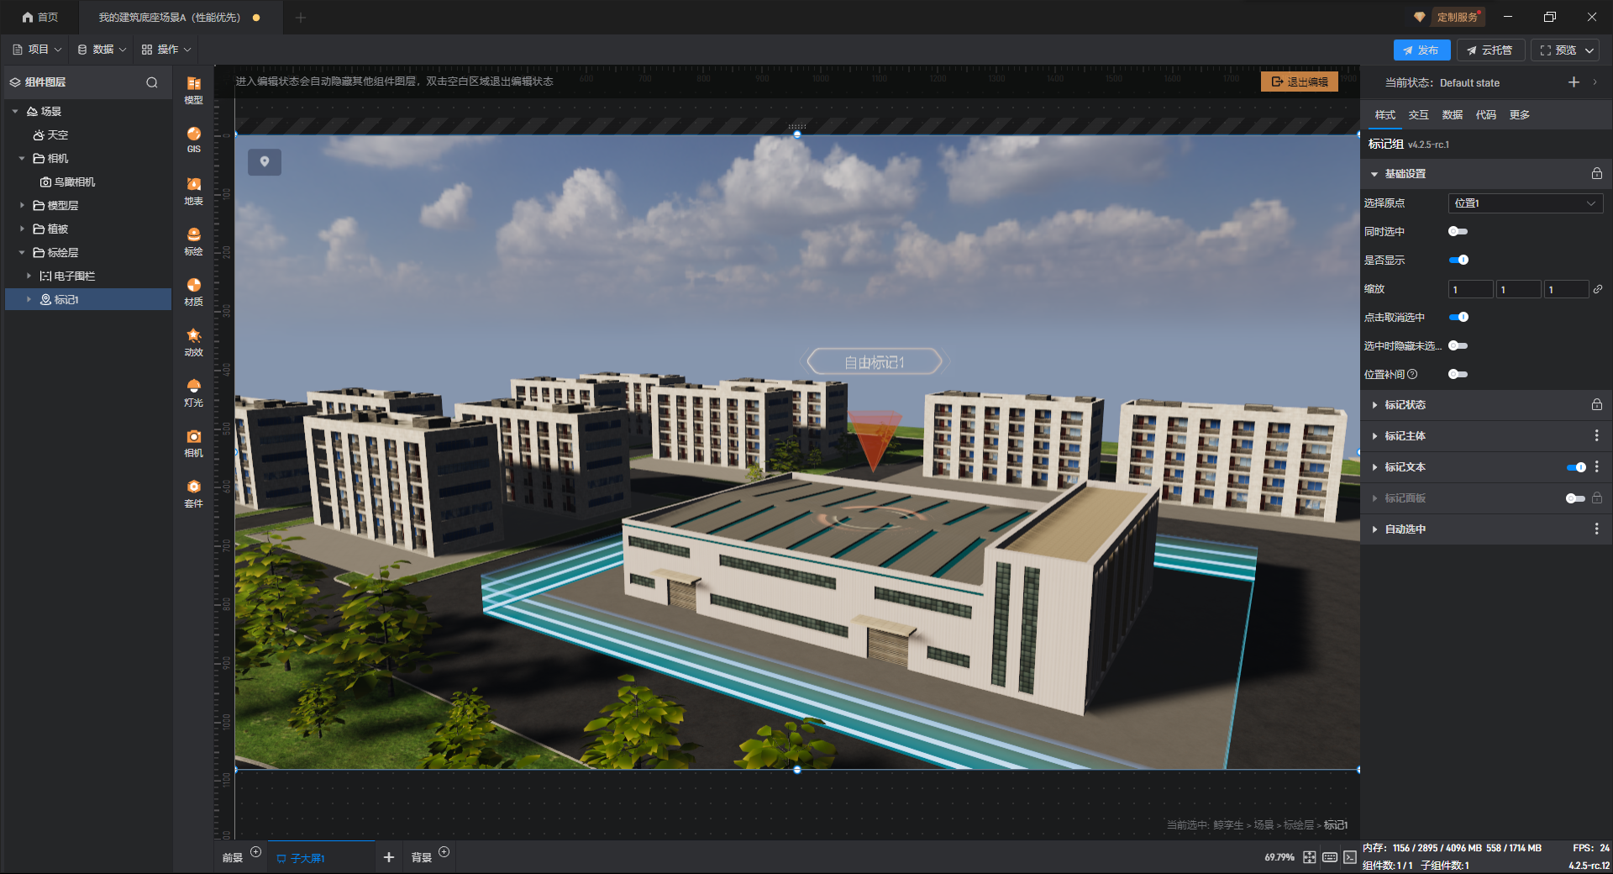Switch to the 交互 tab
1613x874 pixels.
(x=1418, y=115)
